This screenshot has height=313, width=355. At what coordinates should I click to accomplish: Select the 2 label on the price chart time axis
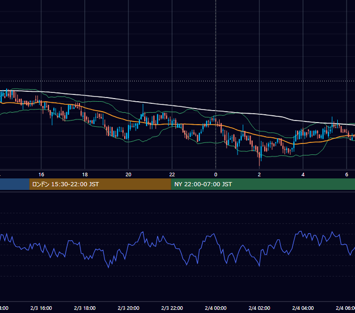tap(259, 175)
